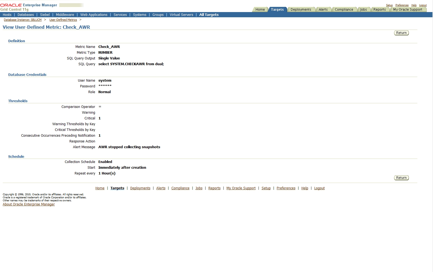Image resolution: width=433 pixels, height=272 pixels.
Task: Switch to the Deployments tab
Action: [x=301, y=10]
